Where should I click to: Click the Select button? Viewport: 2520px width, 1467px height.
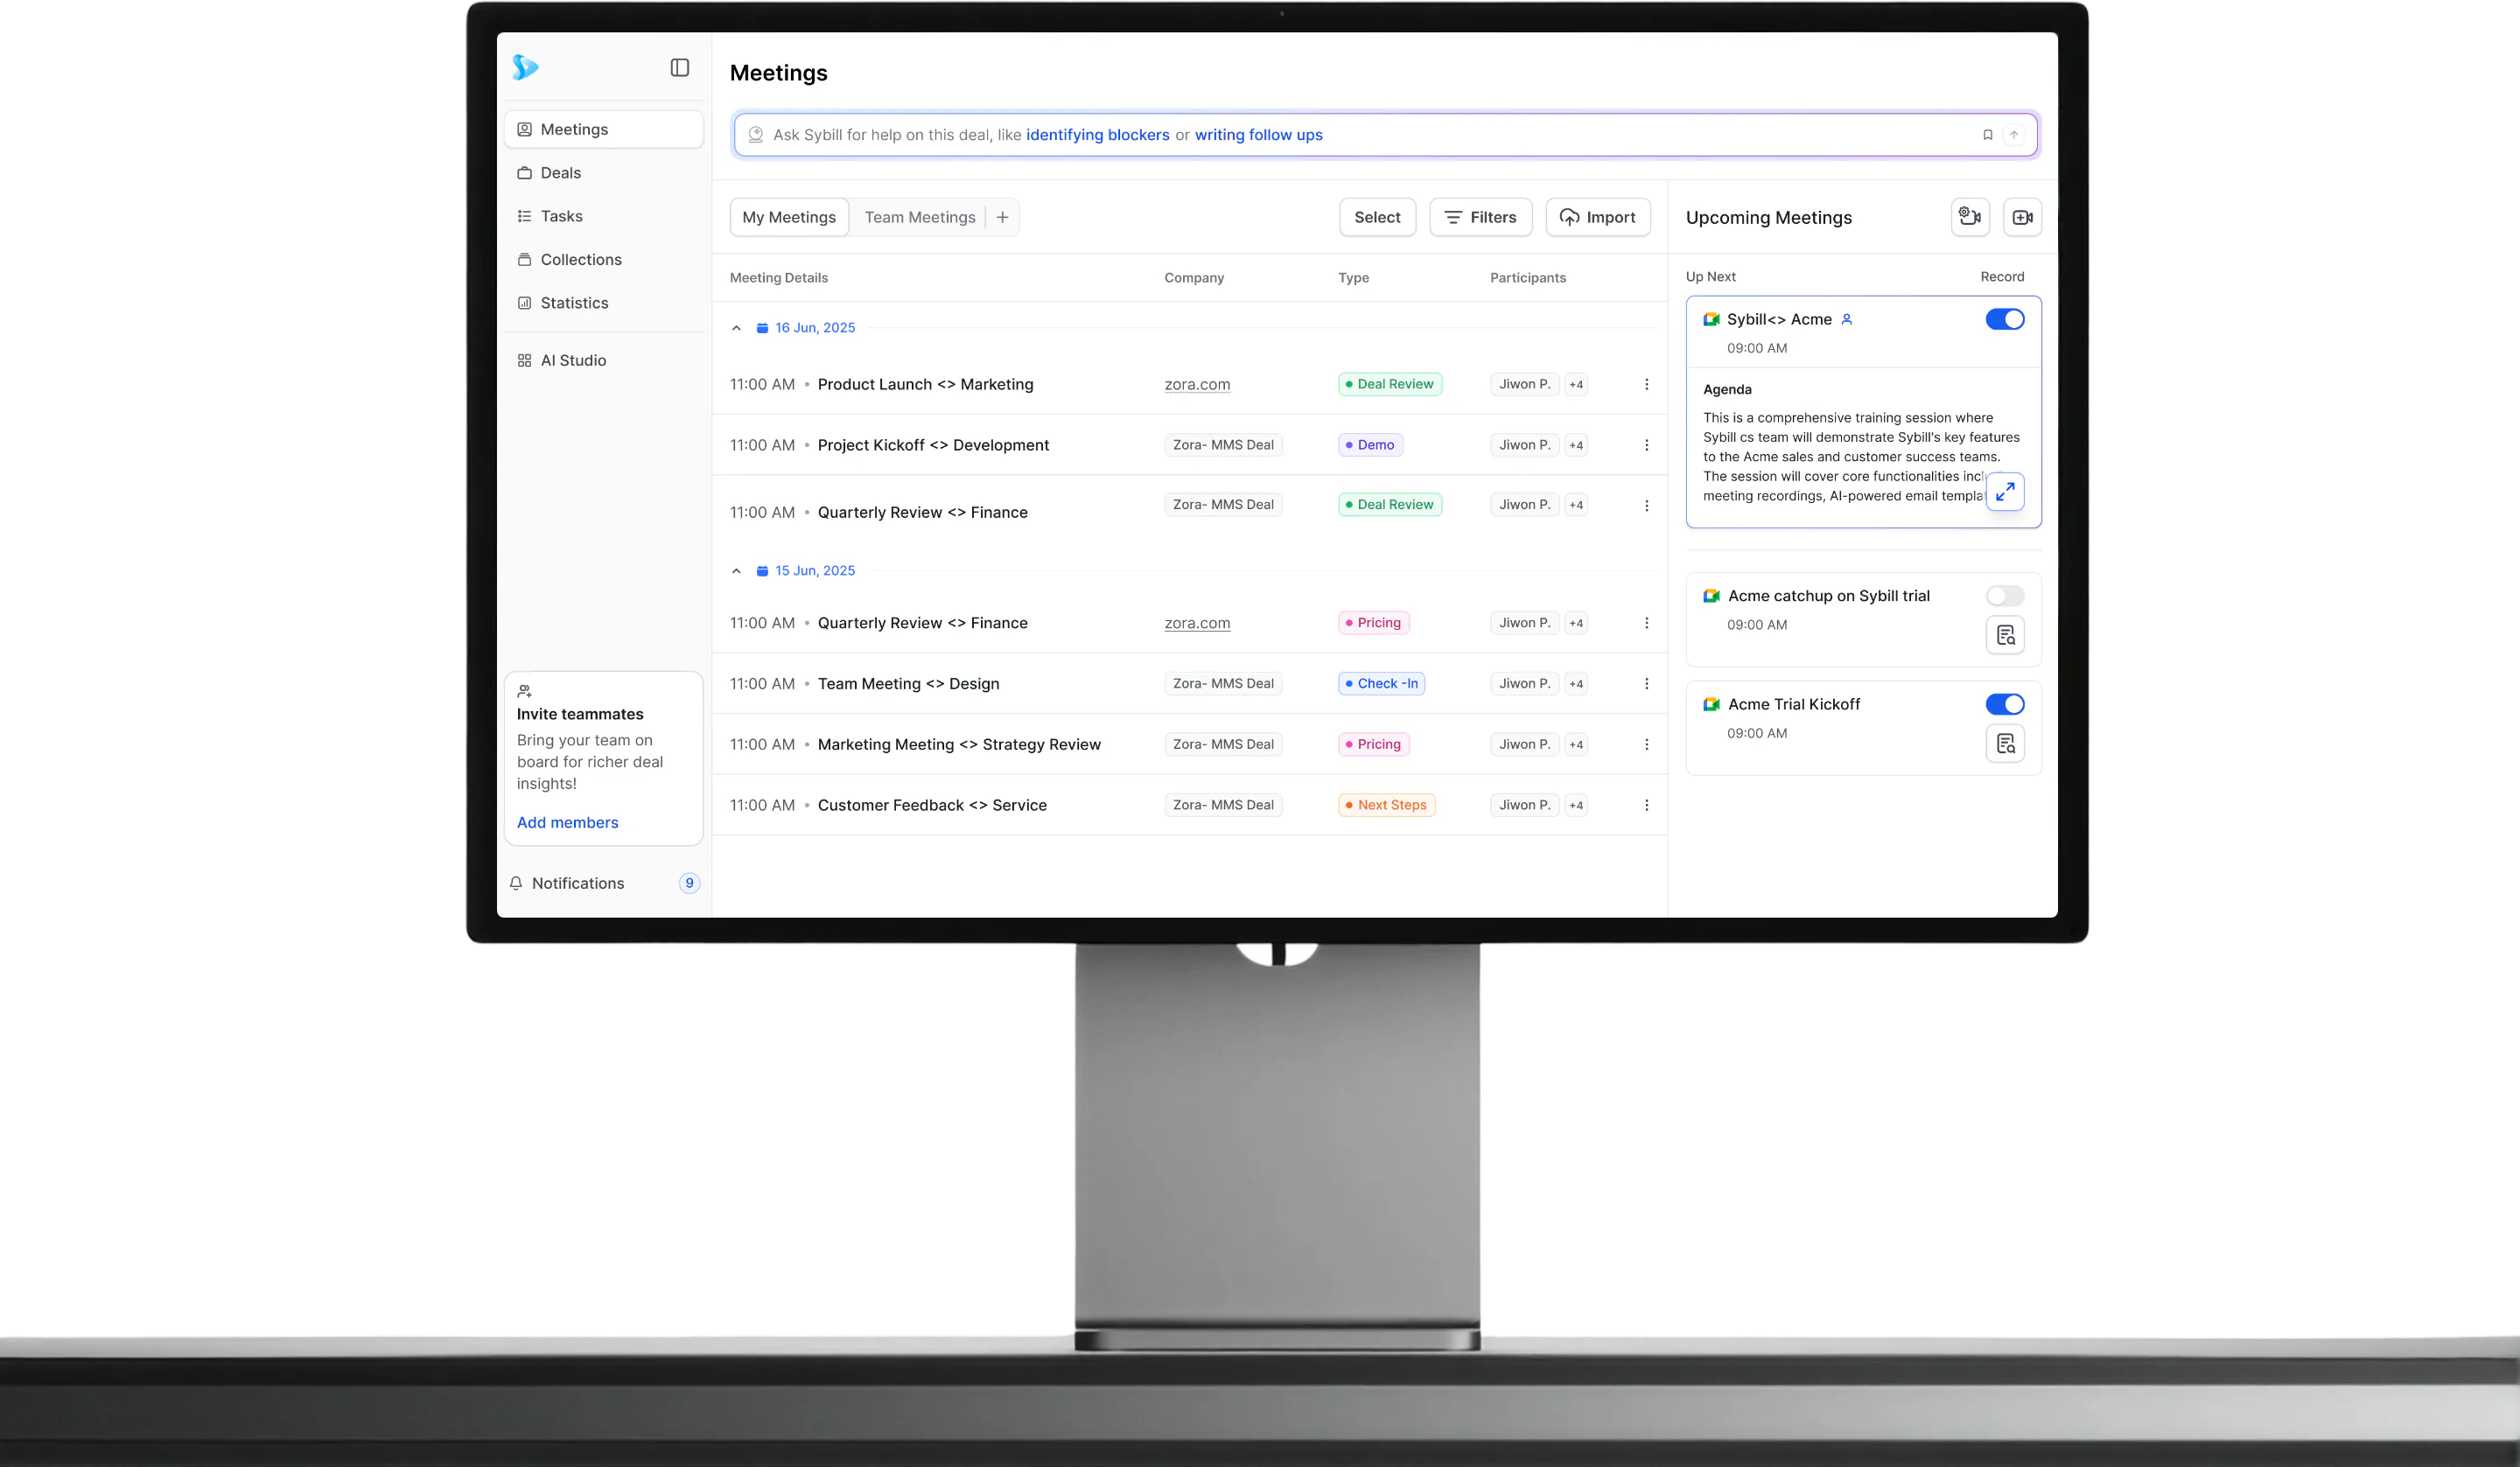tap(1377, 217)
